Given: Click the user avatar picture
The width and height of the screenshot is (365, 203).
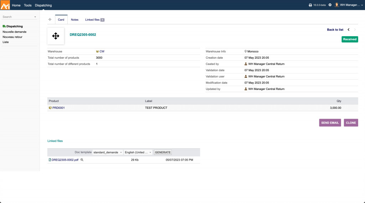Looking at the screenshot, I should click(336, 5).
